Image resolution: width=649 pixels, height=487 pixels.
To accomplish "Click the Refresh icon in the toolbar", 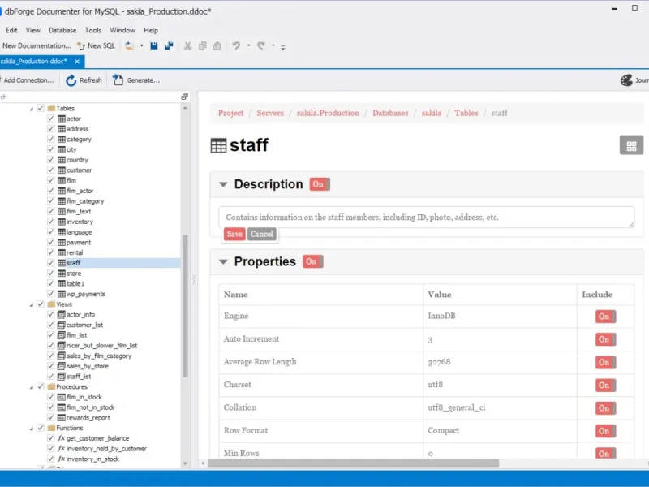I will pyautogui.click(x=71, y=80).
